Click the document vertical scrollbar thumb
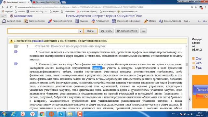This screenshot has width=208, height=117. coord(187,64)
